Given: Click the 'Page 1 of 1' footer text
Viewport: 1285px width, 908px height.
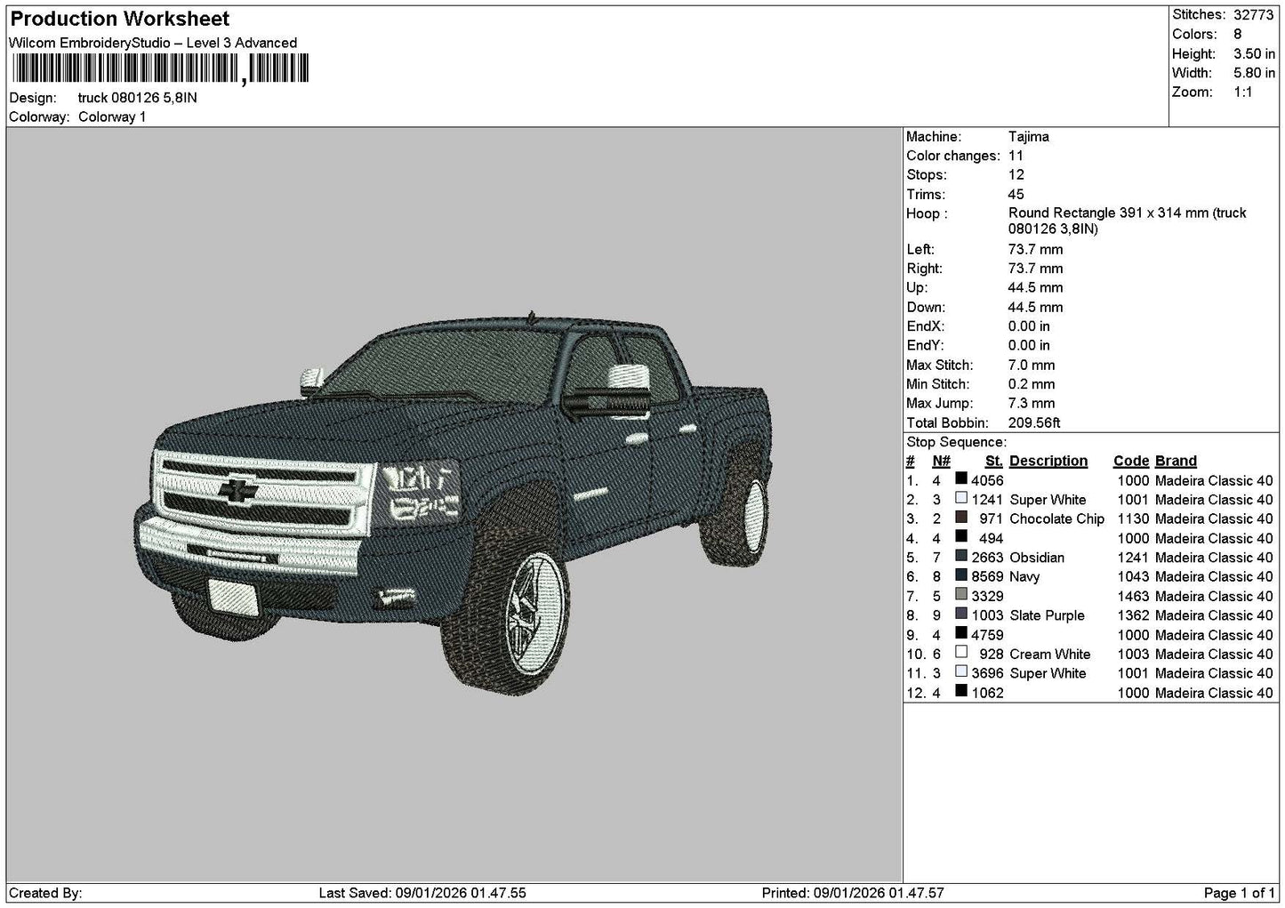Looking at the screenshot, I should pyautogui.click(x=1239, y=893).
